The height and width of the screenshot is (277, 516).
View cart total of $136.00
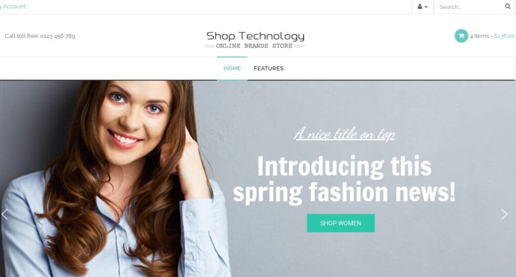tap(504, 36)
